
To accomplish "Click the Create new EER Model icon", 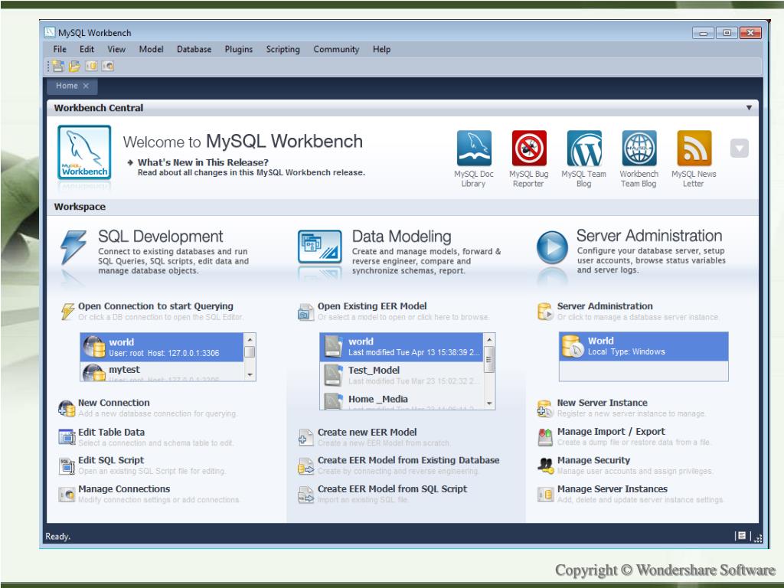I will point(305,437).
